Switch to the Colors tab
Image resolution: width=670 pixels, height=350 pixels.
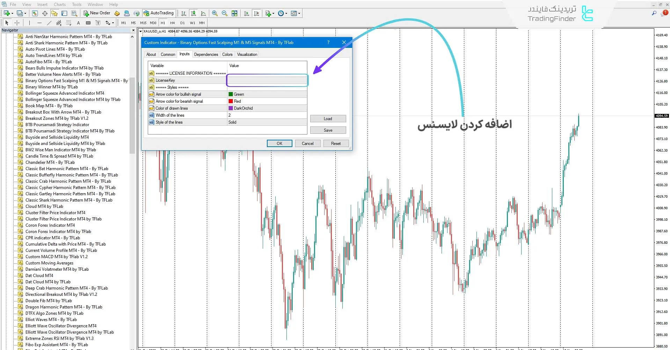pos(227,54)
